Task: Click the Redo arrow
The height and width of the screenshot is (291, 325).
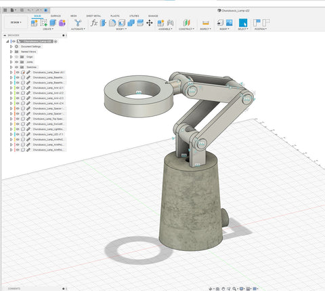Action: click(37, 10)
